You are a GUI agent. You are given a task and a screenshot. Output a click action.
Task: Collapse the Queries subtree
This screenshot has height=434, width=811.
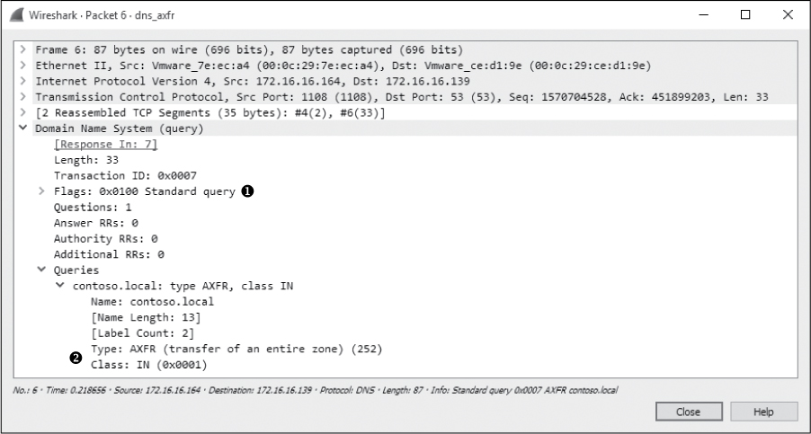click(x=41, y=270)
